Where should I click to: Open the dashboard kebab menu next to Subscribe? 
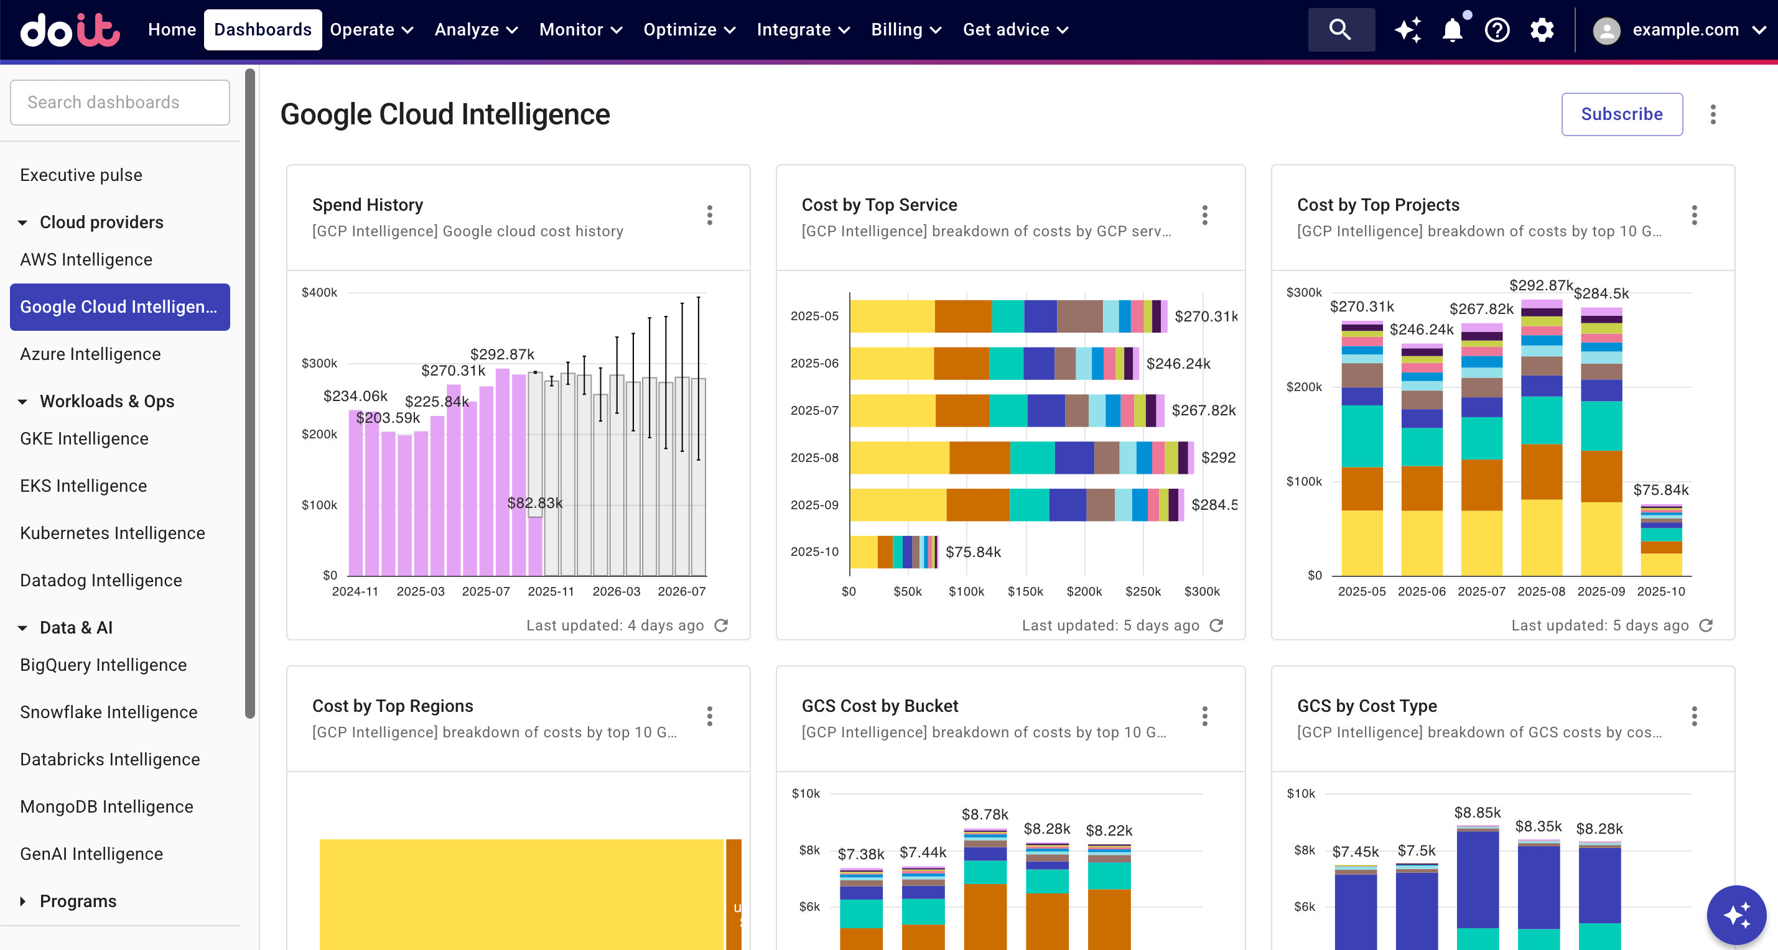pos(1713,114)
